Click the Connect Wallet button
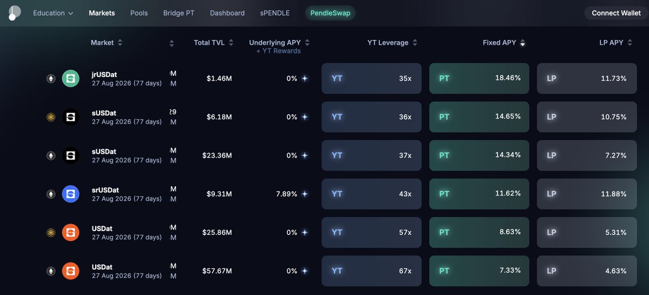Screen dimensions: 649x295 point(616,13)
